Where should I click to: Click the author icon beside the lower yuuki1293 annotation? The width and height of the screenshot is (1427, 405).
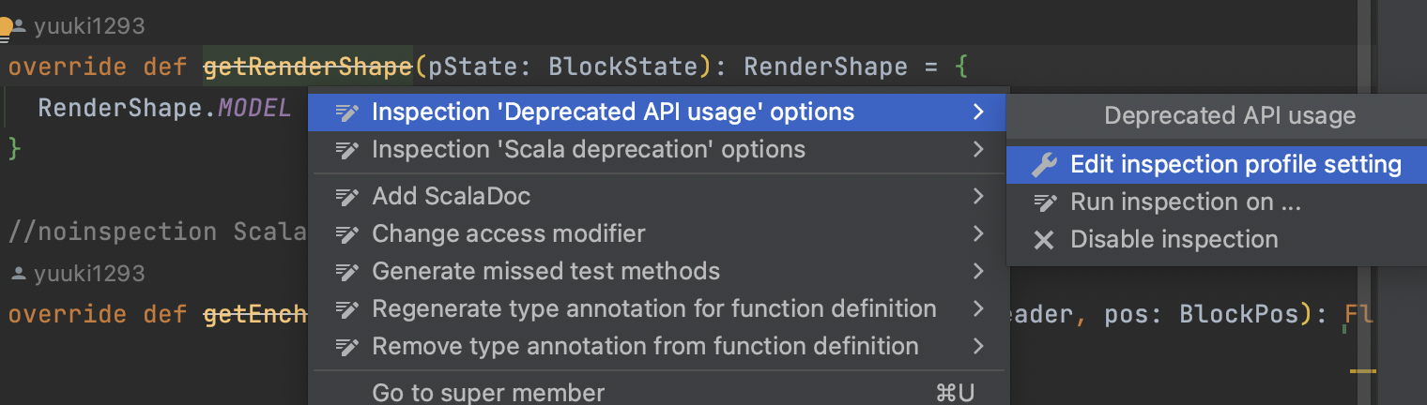click(x=18, y=274)
